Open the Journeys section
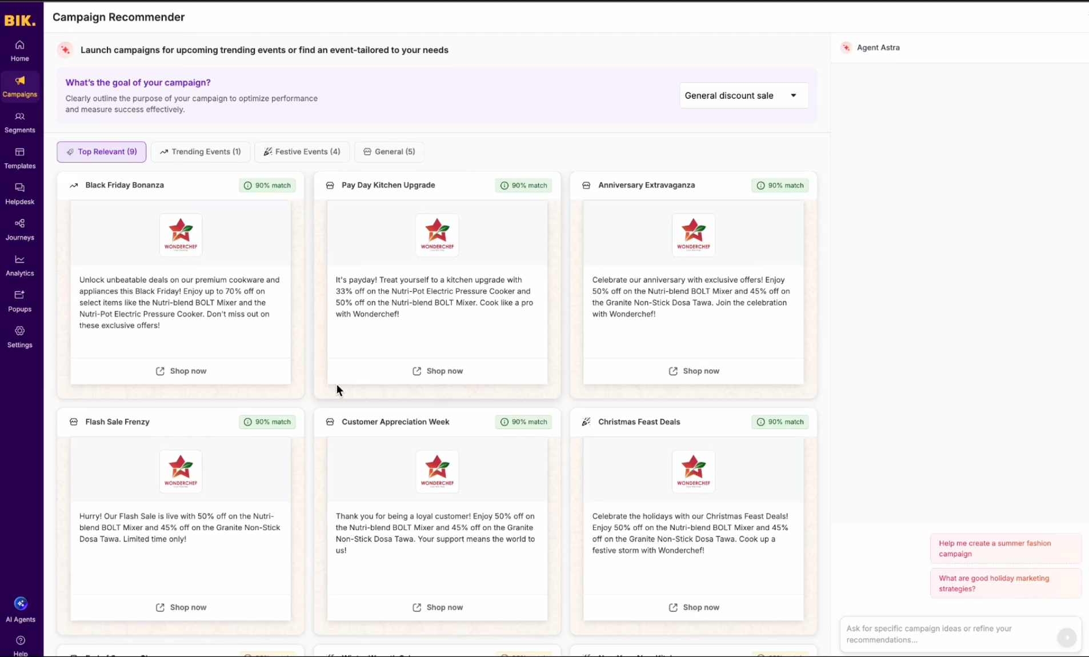Image resolution: width=1089 pixels, height=657 pixels. (19, 229)
